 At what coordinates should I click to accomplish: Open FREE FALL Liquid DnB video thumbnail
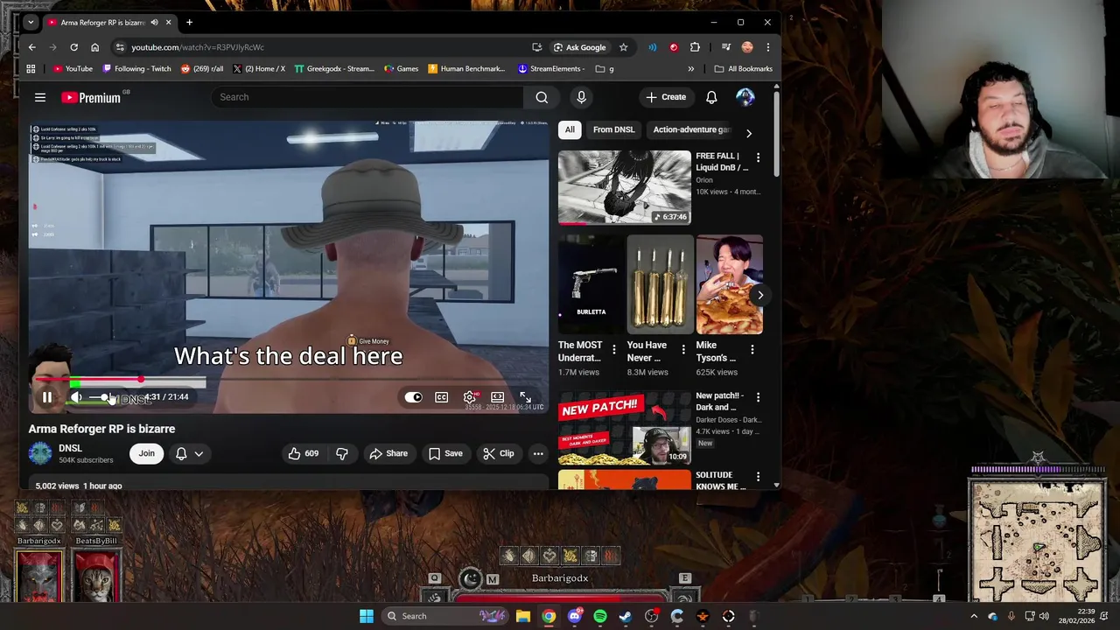625,187
